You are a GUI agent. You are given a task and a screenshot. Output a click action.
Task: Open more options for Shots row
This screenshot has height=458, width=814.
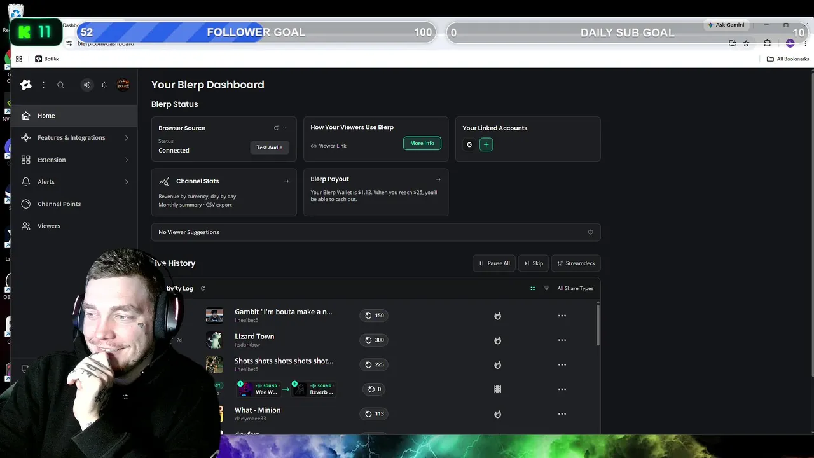click(562, 364)
